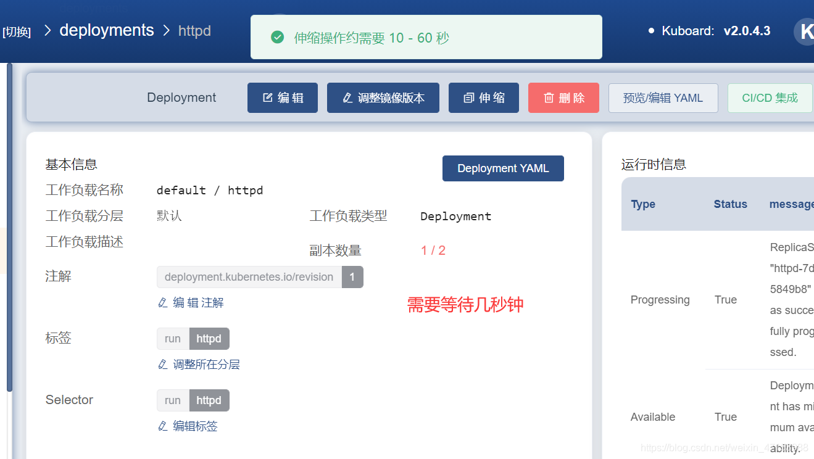Viewport: 814px width, 459px height.
Task: Click the pencil icon beside 编辑标签
Action: click(x=163, y=426)
